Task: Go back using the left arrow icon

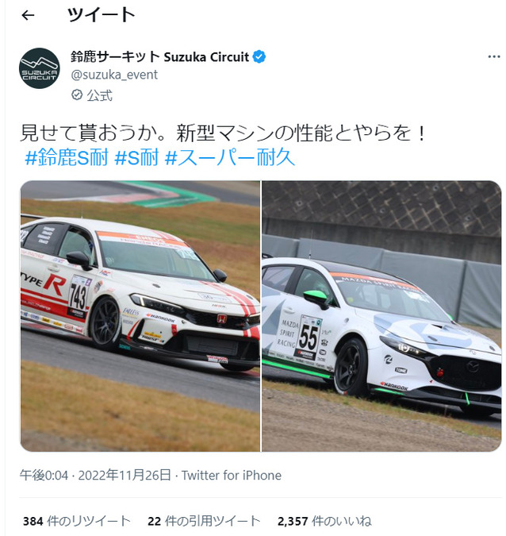Action: 28,15
